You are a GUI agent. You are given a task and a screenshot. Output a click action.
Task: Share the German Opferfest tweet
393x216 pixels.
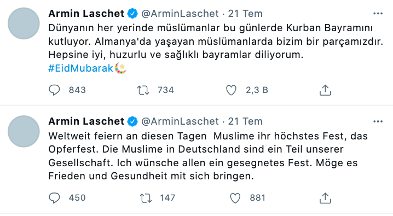click(x=325, y=198)
